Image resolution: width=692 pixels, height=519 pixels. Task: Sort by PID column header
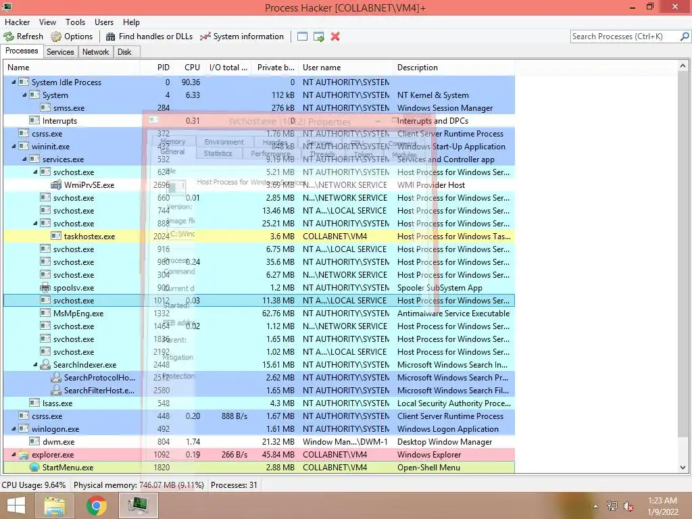(156, 68)
